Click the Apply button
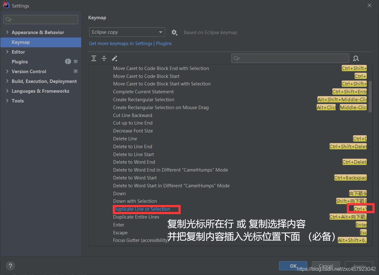The width and height of the screenshot is (379, 275). pyautogui.click(x=359, y=266)
